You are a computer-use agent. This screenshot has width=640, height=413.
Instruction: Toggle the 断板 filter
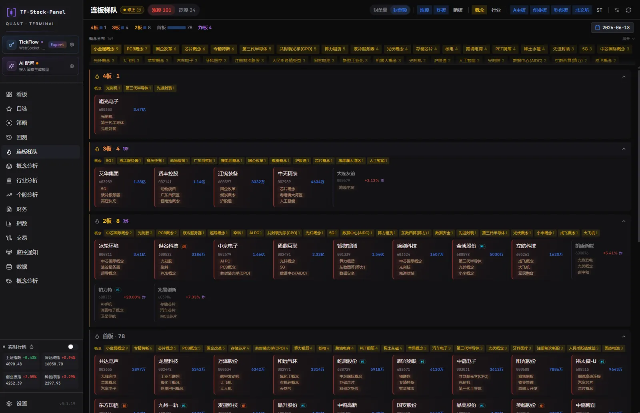point(458,10)
